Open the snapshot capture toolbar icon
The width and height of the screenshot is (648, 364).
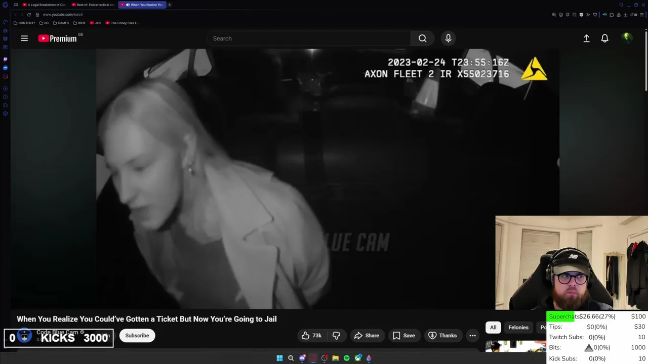pos(574,15)
